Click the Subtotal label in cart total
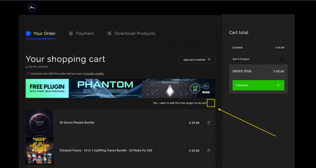The height and width of the screenshot is (168, 316). (x=238, y=48)
